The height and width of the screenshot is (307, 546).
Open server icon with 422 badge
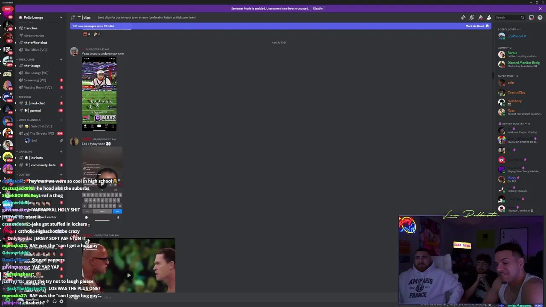(7, 121)
